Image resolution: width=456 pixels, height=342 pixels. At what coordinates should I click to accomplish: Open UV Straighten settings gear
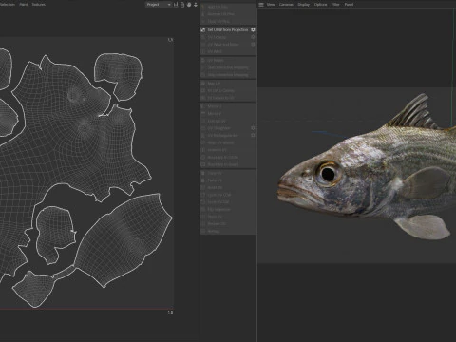coord(253,128)
